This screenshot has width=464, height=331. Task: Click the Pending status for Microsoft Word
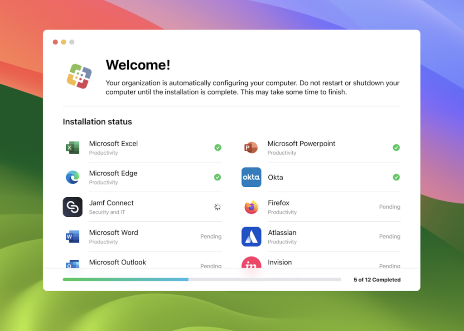click(x=211, y=236)
